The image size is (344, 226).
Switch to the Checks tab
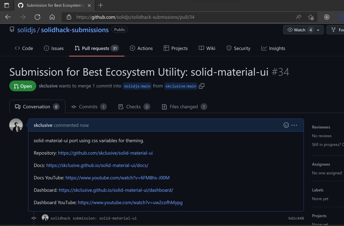[x=134, y=107]
